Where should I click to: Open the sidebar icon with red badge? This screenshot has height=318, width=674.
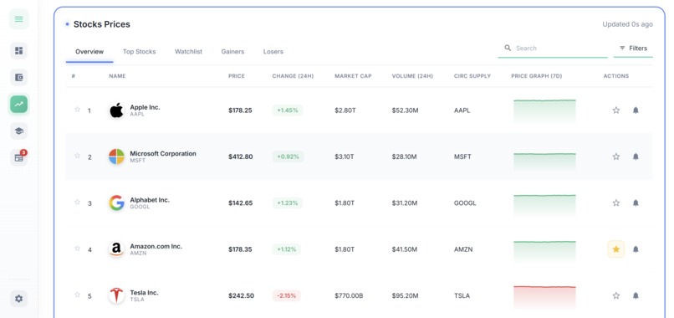point(18,157)
